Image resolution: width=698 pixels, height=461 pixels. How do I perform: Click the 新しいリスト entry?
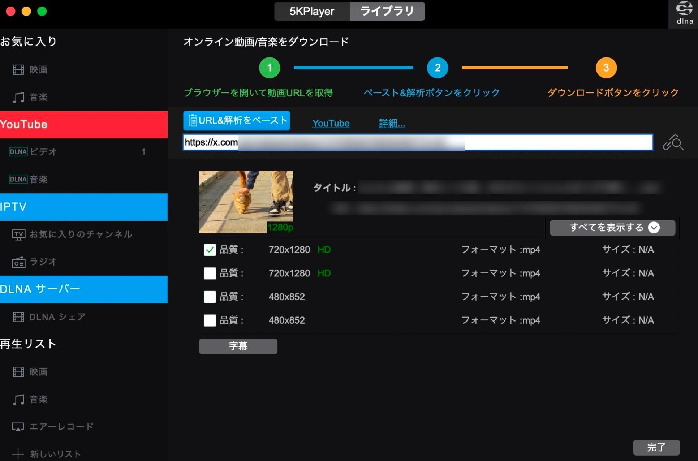click(x=55, y=454)
